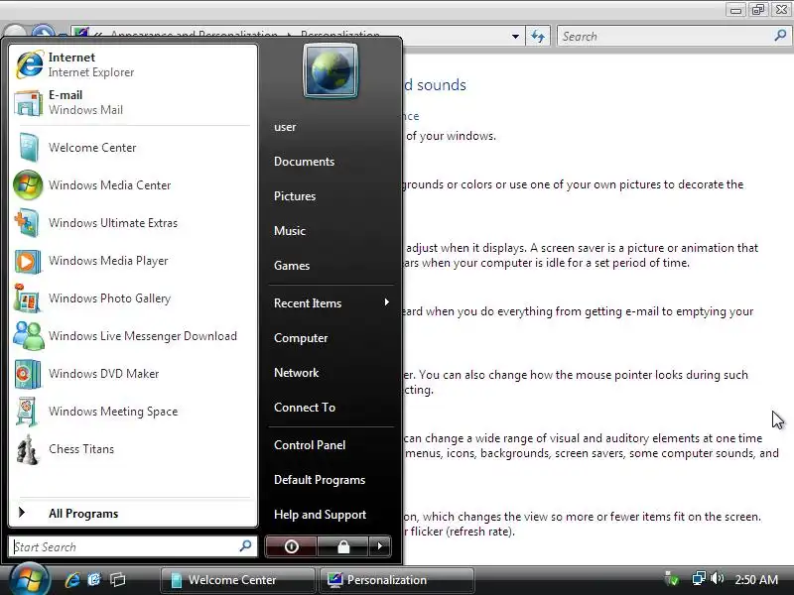Expand All Programs
Viewport: 794px width, 595px height.
pyautogui.click(x=133, y=513)
